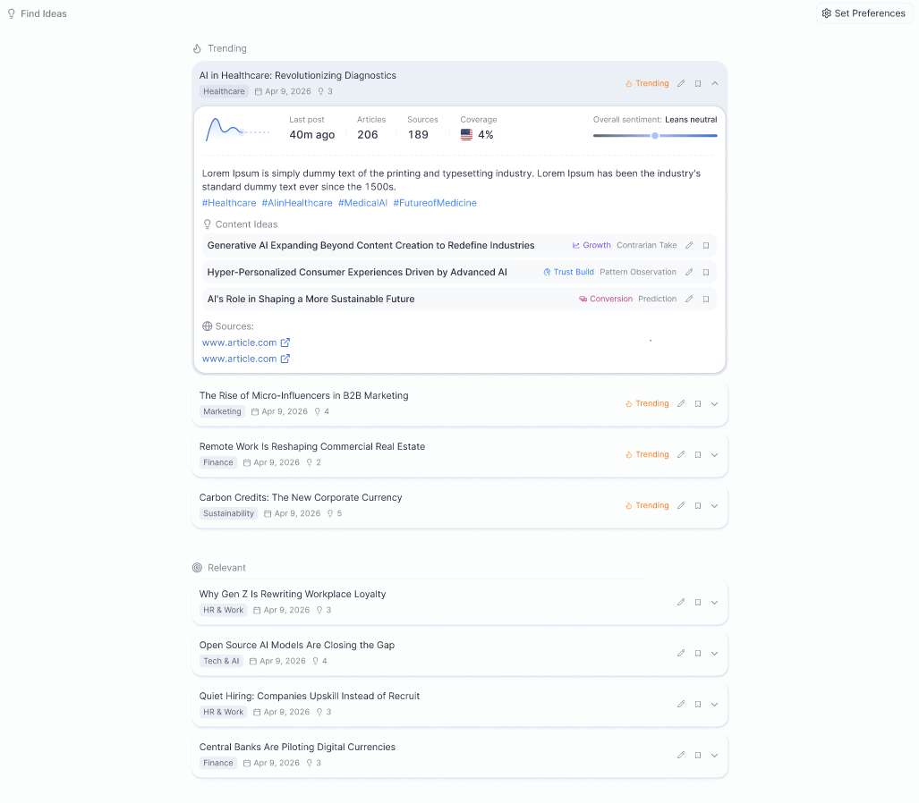Edit the Hyper-Personalized Consumer Experiences idea
Screen dimensions: 919x803
[689, 273]
